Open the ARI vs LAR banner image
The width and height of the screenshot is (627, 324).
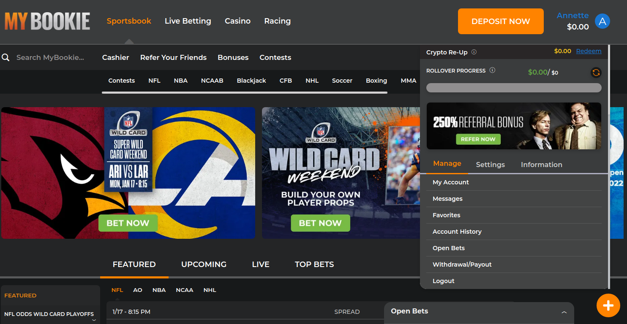point(128,173)
